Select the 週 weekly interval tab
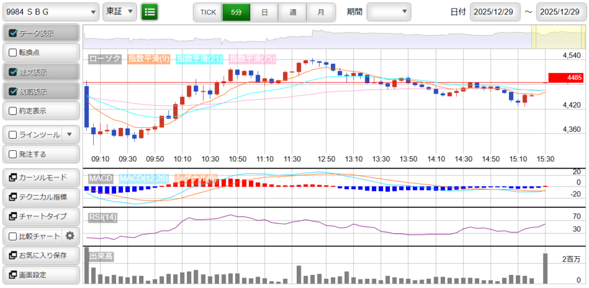The width and height of the screenshot is (589, 288). (293, 12)
